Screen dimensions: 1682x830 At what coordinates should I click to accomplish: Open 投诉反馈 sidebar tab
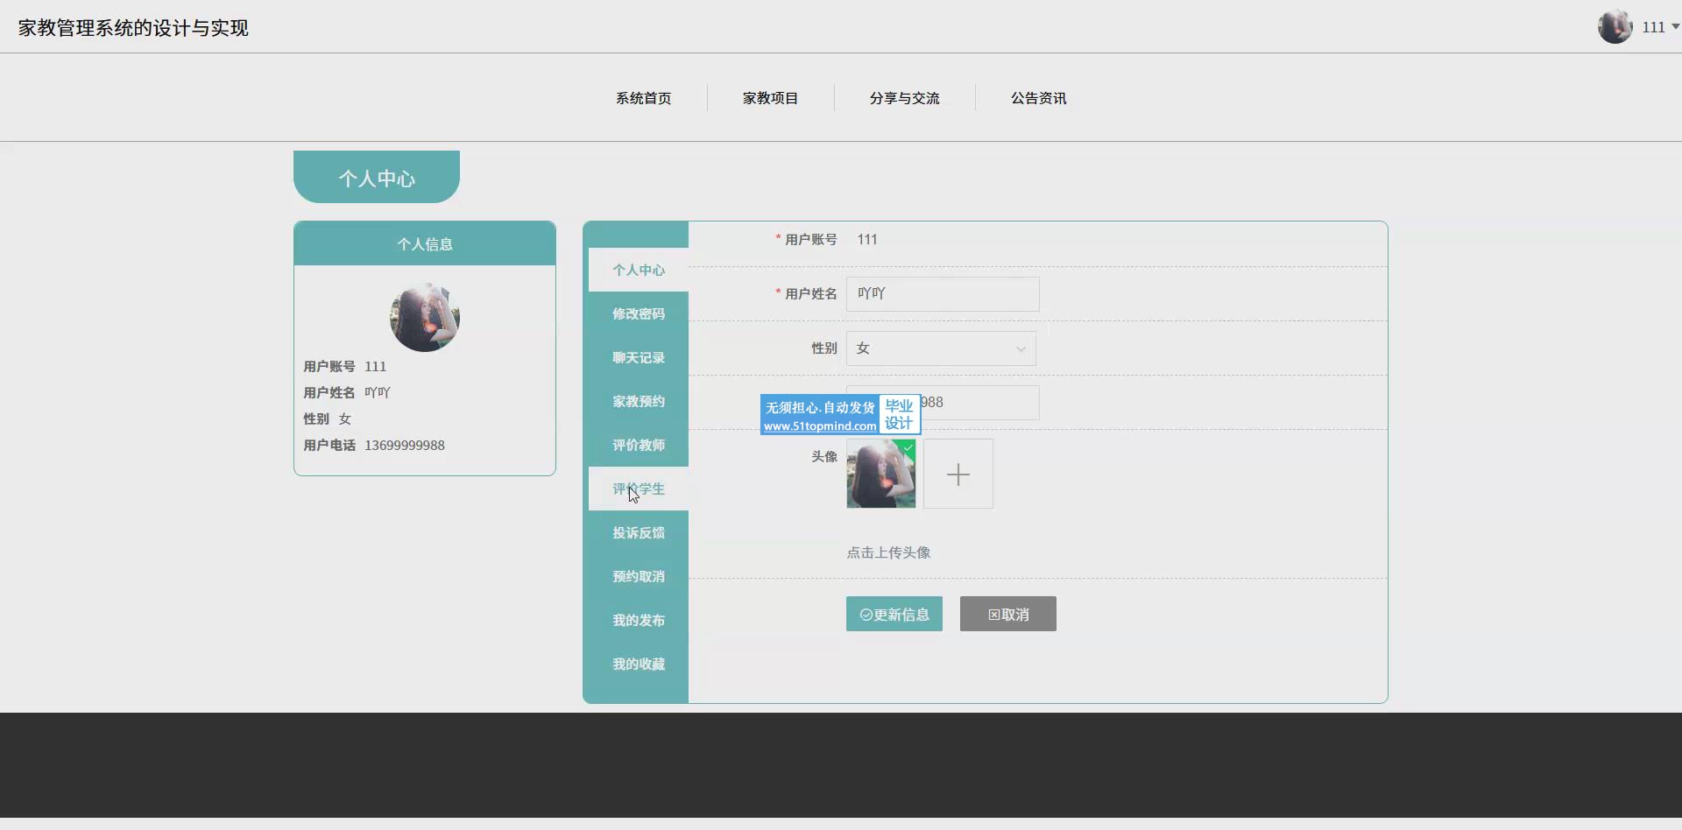click(639, 532)
